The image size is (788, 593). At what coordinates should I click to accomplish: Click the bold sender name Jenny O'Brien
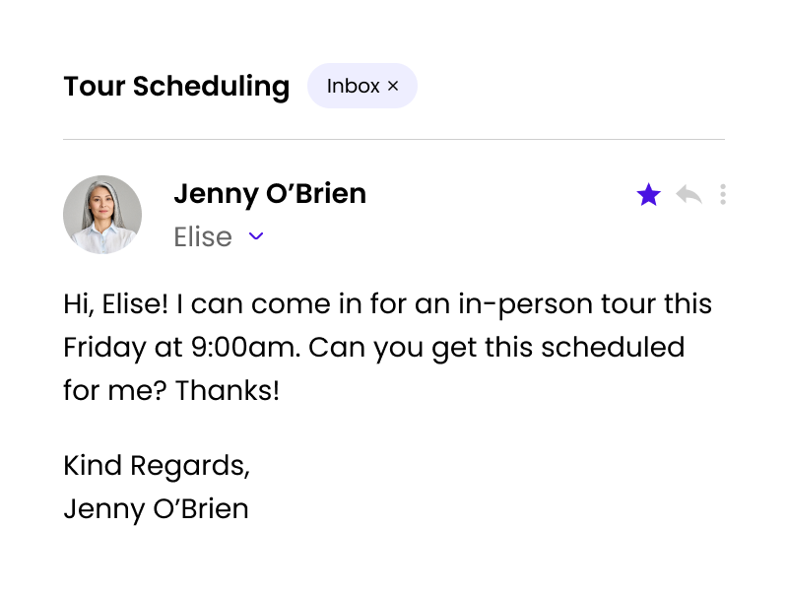[270, 194]
